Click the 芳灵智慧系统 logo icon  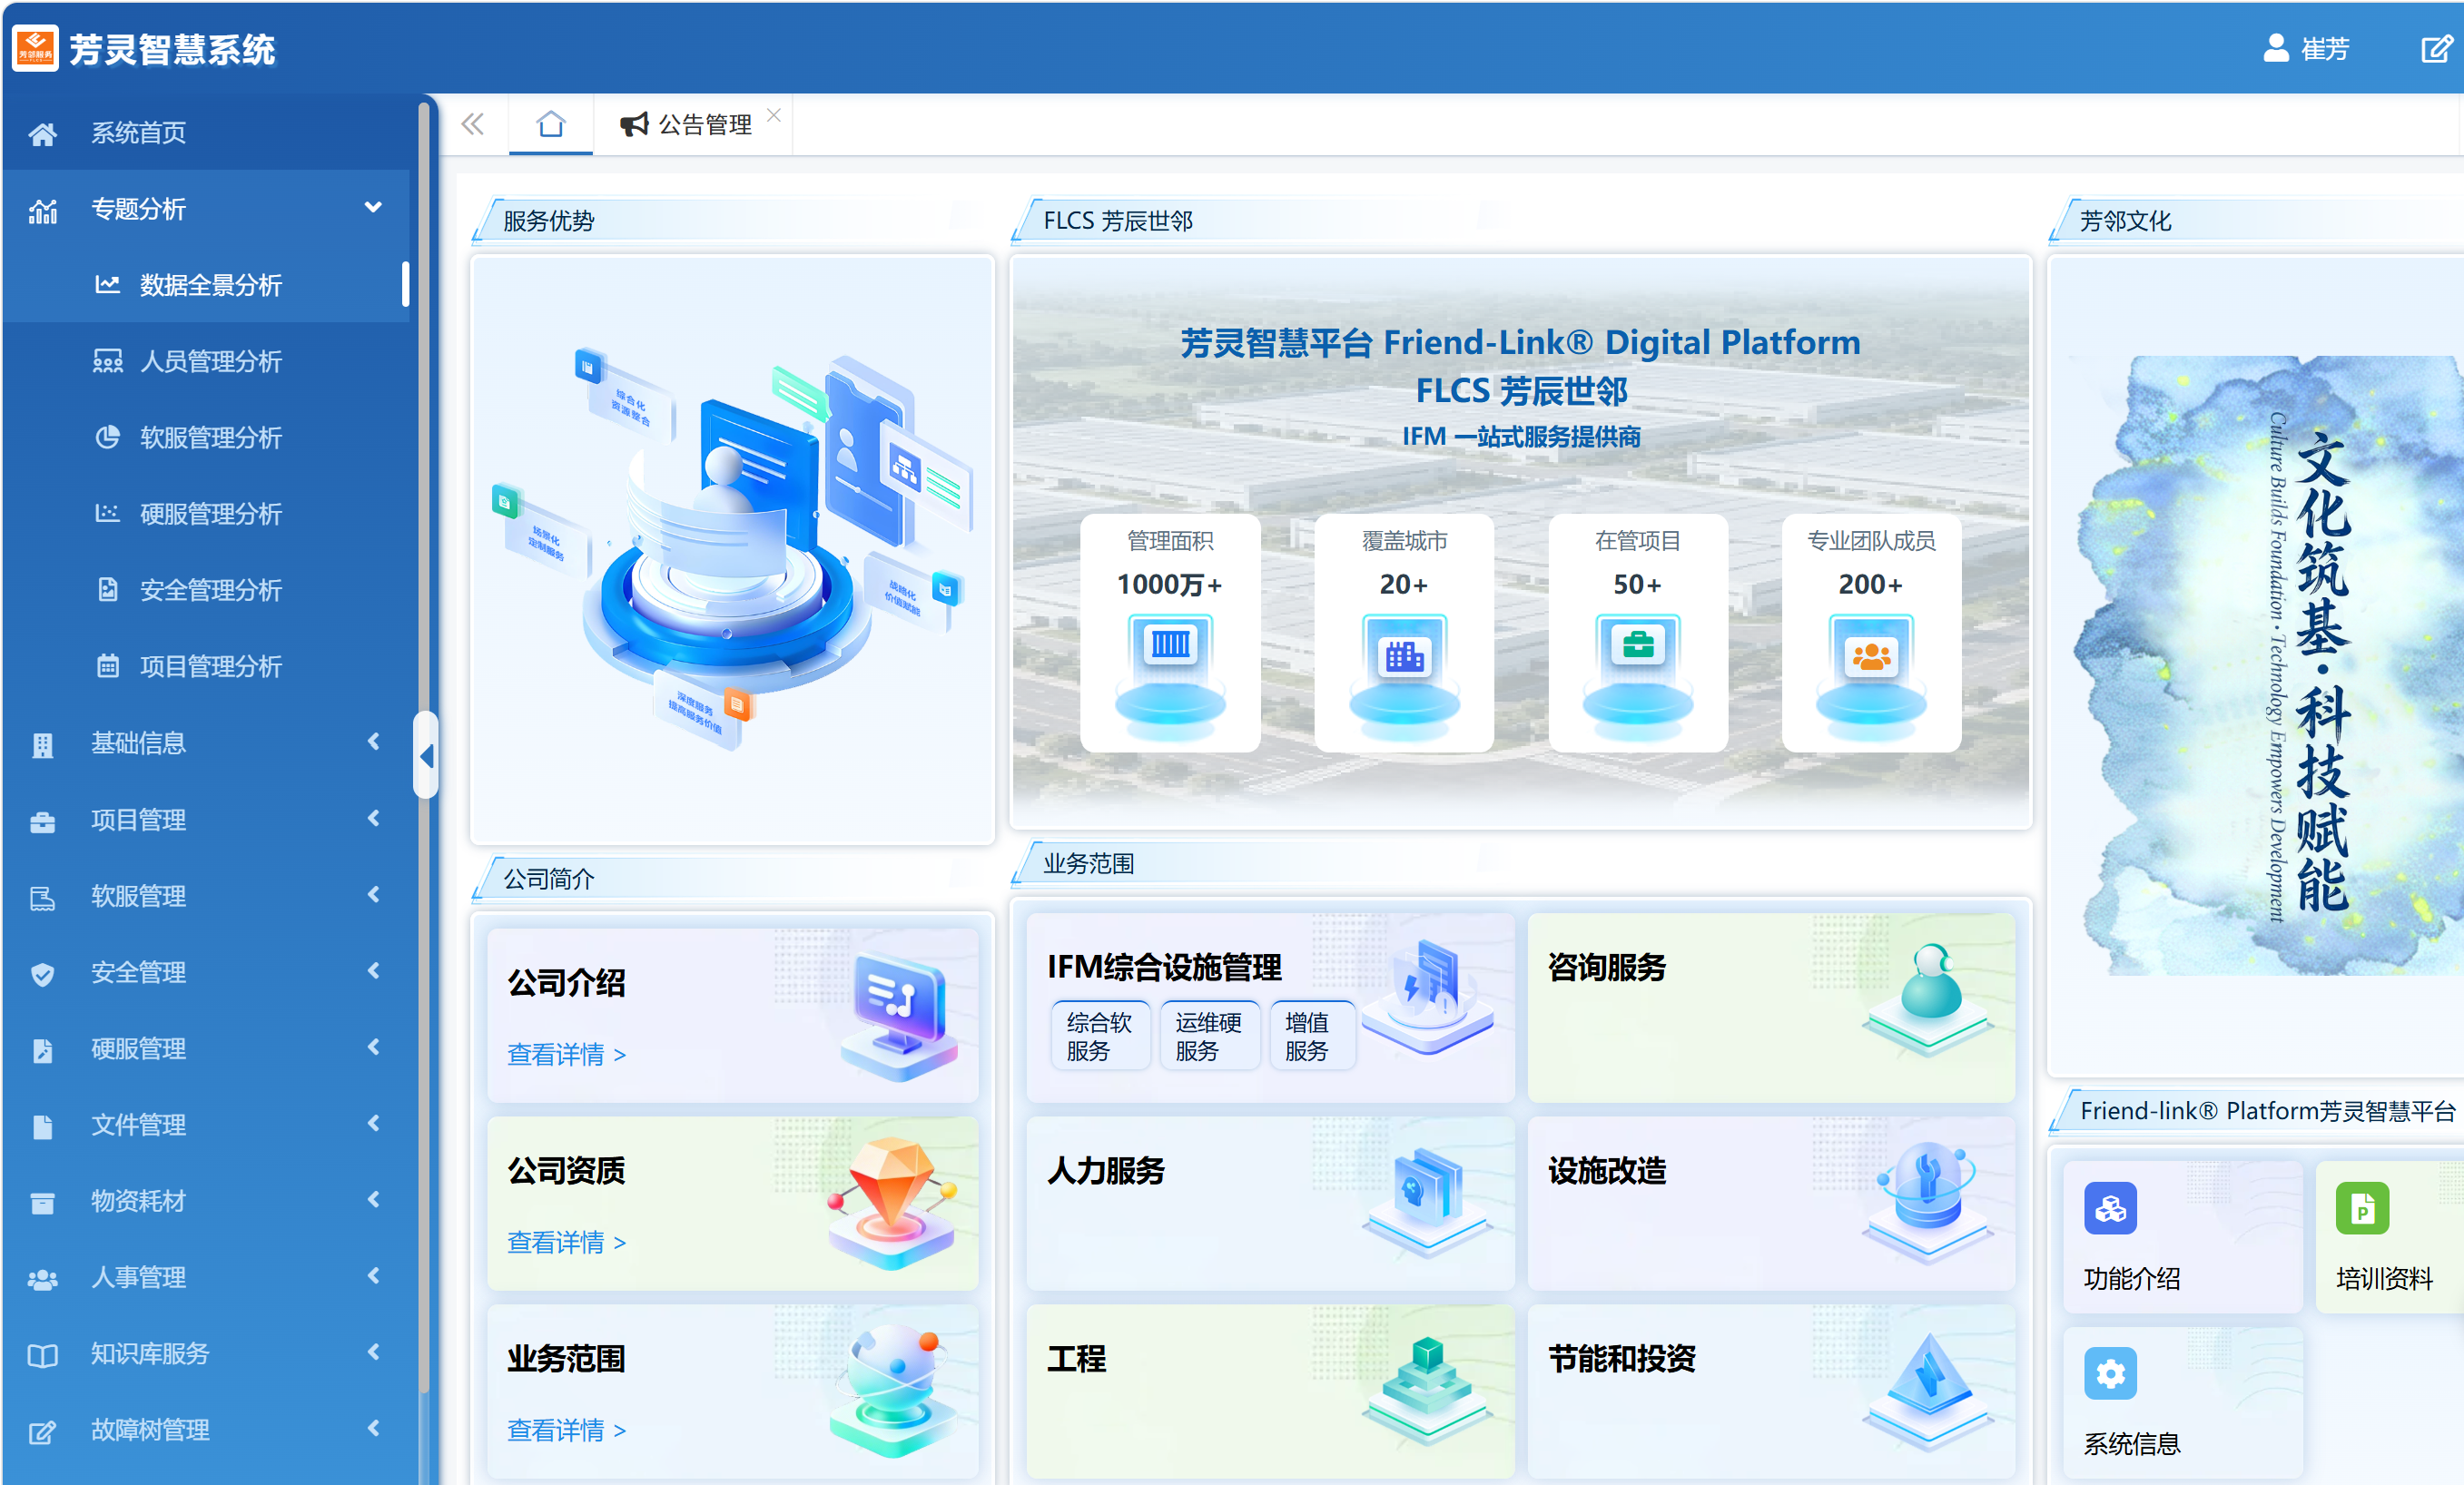pyautogui.click(x=36, y=48)
